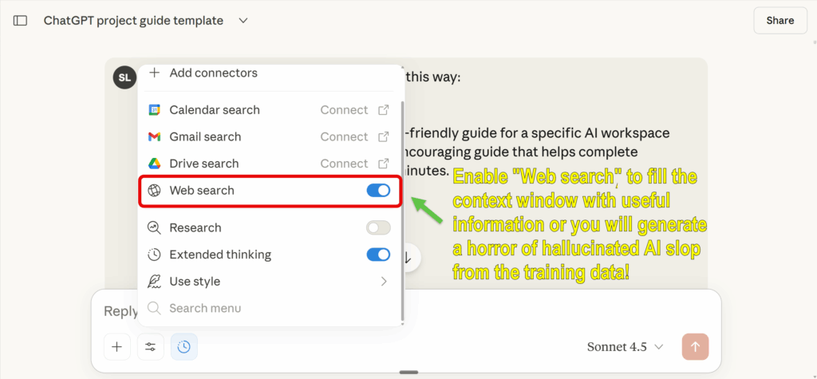817x379 pixels.
Task: Click the plus attachment icon in reply box
Action: [x=116, y=346]
